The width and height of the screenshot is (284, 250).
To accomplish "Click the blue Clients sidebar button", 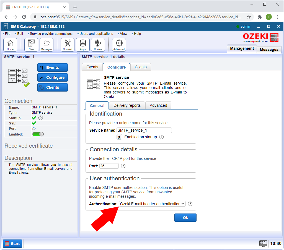I will [53, 87].
